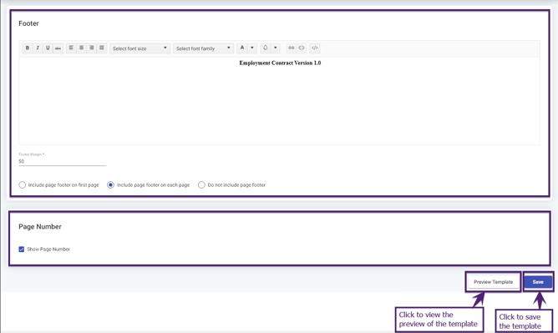Image resolution: width=558 pixels, height=333 pixels.
Task: Apply strikethrough to footer text
Action: [58, 48]
